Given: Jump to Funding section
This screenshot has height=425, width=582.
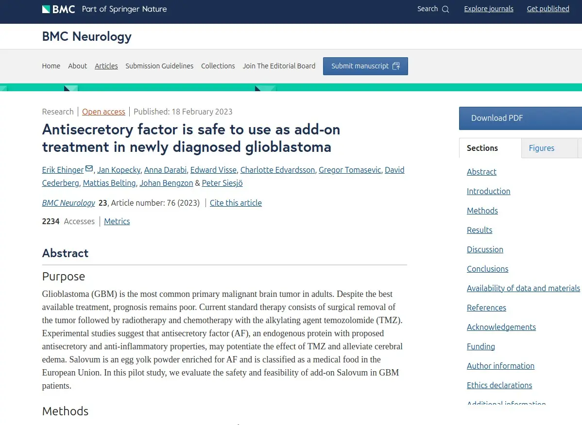Looking at the screenshot, I should point(480,346).
